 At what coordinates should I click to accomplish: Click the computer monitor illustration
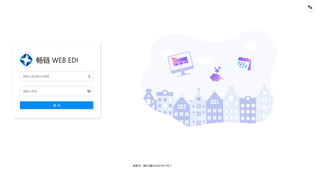click(181, 64)
